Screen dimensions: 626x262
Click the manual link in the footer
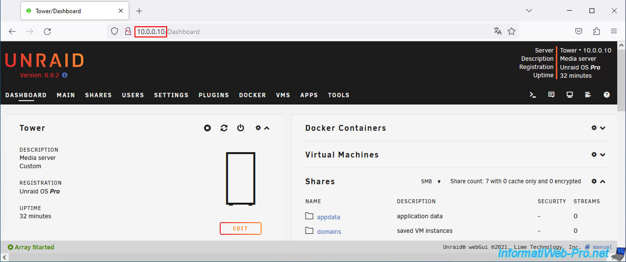pos(602,247)
